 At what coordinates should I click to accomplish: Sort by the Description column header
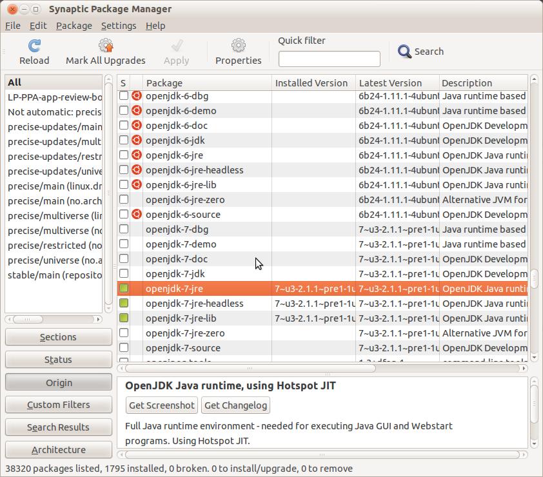484,83
